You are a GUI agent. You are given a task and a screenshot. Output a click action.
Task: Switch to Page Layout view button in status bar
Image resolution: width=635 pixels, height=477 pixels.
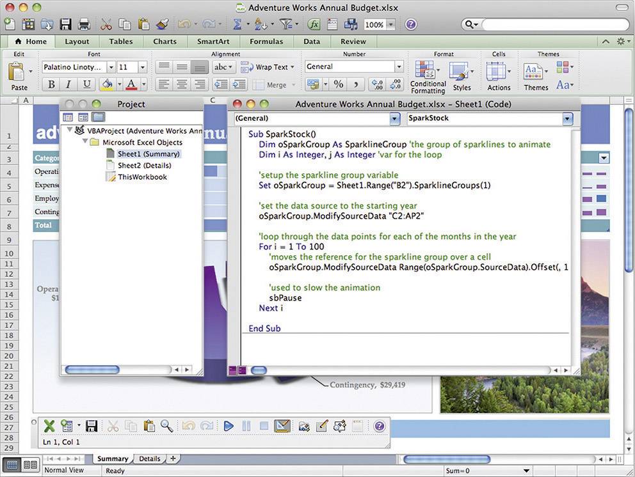pyautogui.click(x=30, y=464)
